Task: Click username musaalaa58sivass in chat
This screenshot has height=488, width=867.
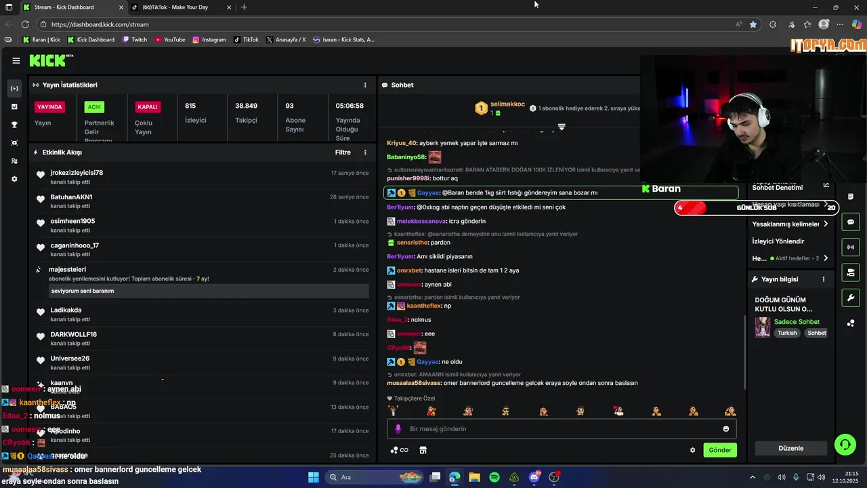Action: [x=413, y=383]
